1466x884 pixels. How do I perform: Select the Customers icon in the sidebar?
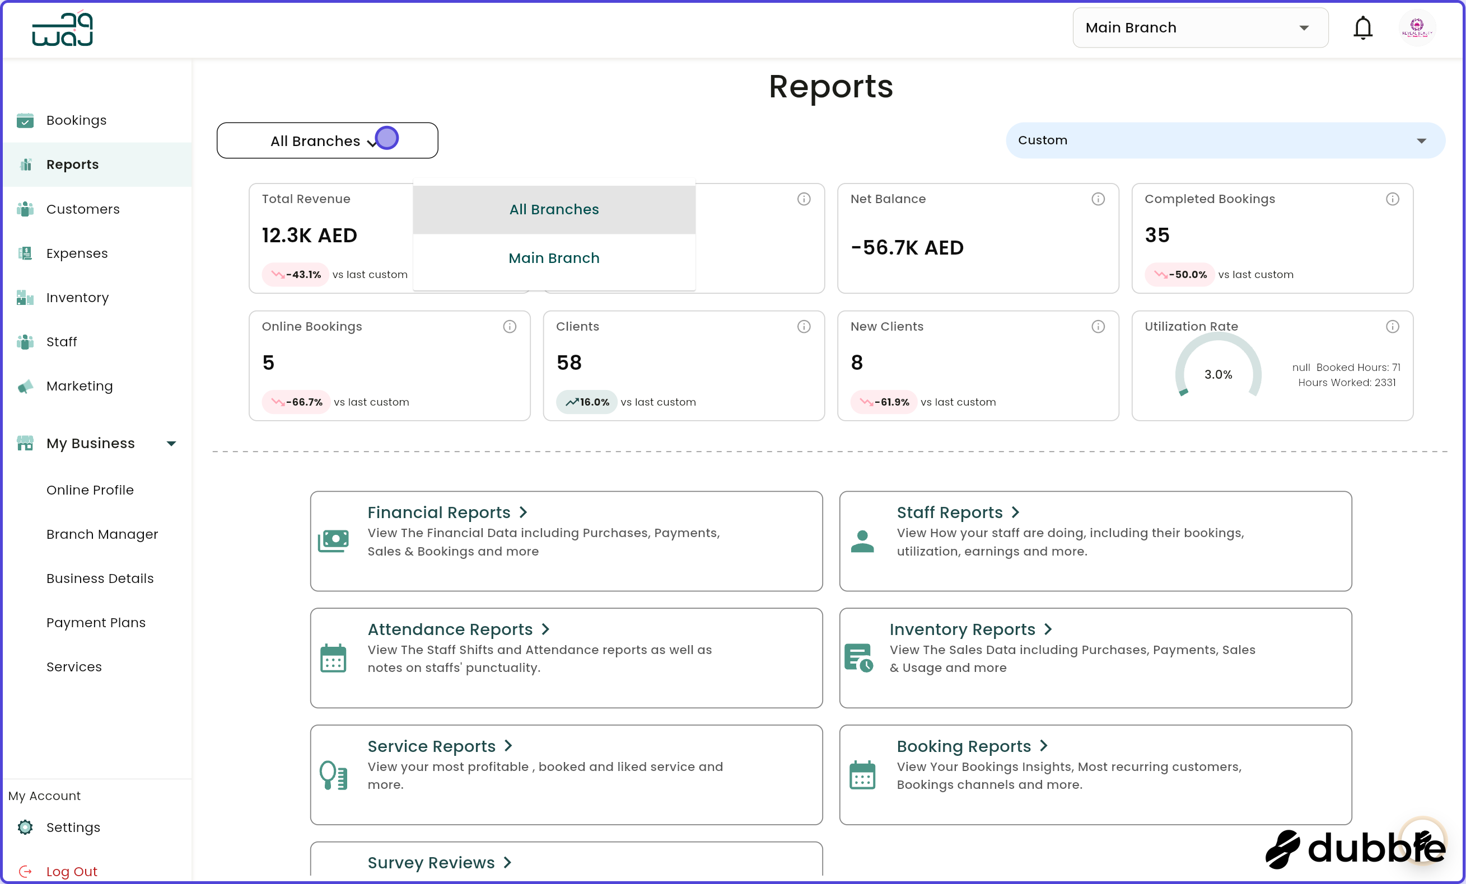tap(25, 209)
